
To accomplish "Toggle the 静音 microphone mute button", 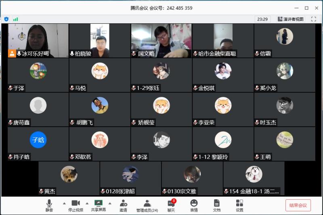I will coord(49,205).
